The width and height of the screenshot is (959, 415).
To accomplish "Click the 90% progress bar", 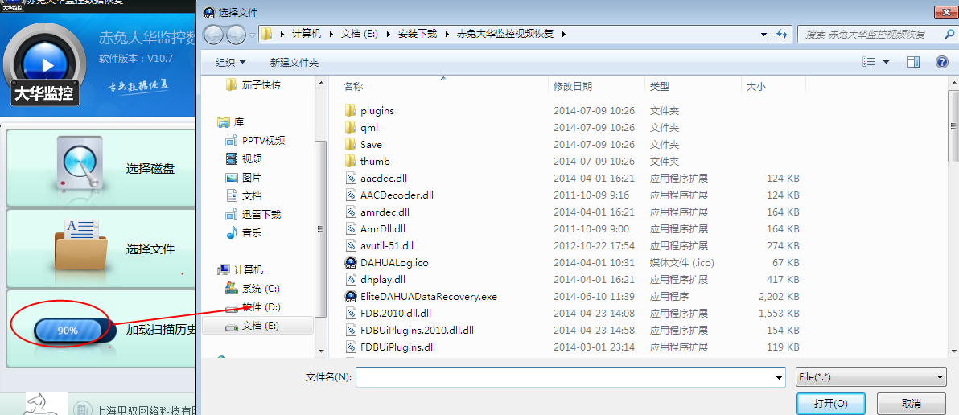I will [x=68, y=330].
